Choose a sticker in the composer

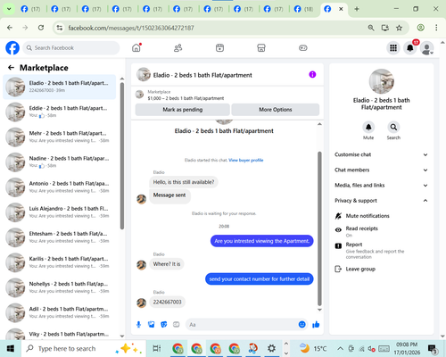164,324
